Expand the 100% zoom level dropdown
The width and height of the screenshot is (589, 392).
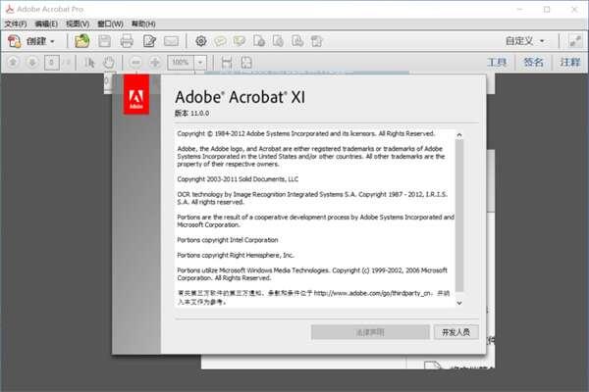tap(200, 62)
